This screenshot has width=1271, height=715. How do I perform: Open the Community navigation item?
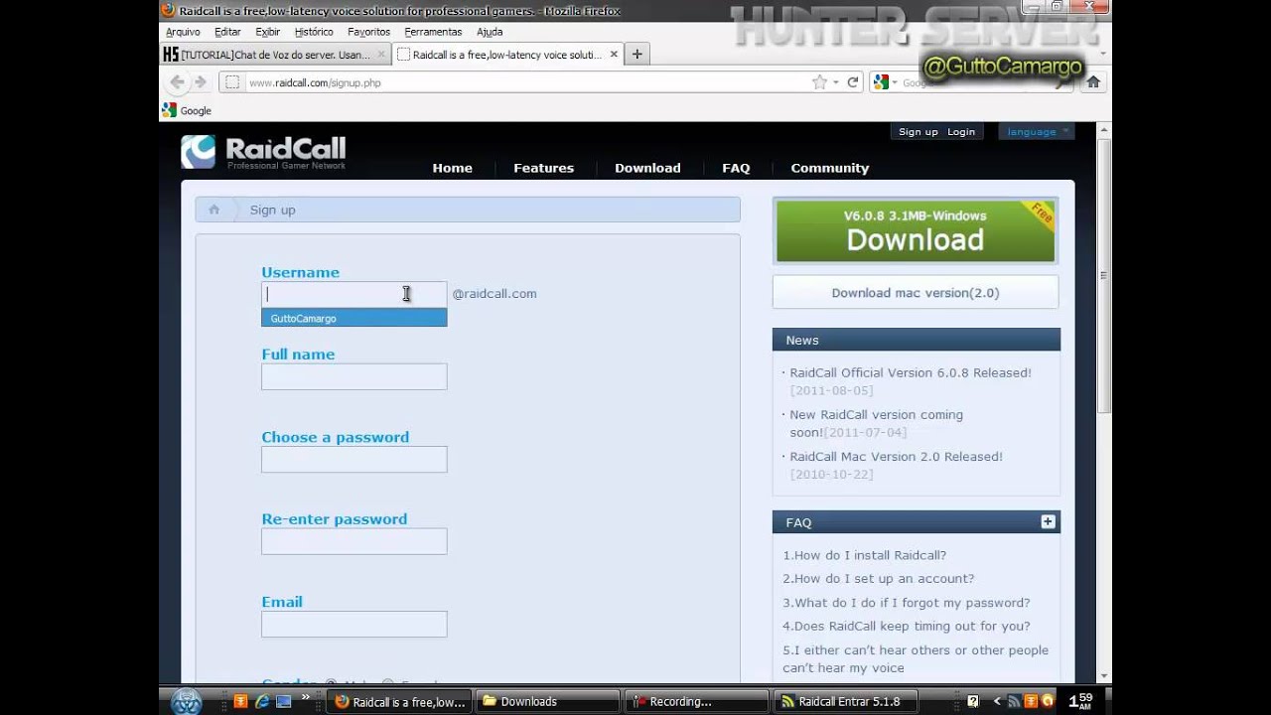click(829, 168)
